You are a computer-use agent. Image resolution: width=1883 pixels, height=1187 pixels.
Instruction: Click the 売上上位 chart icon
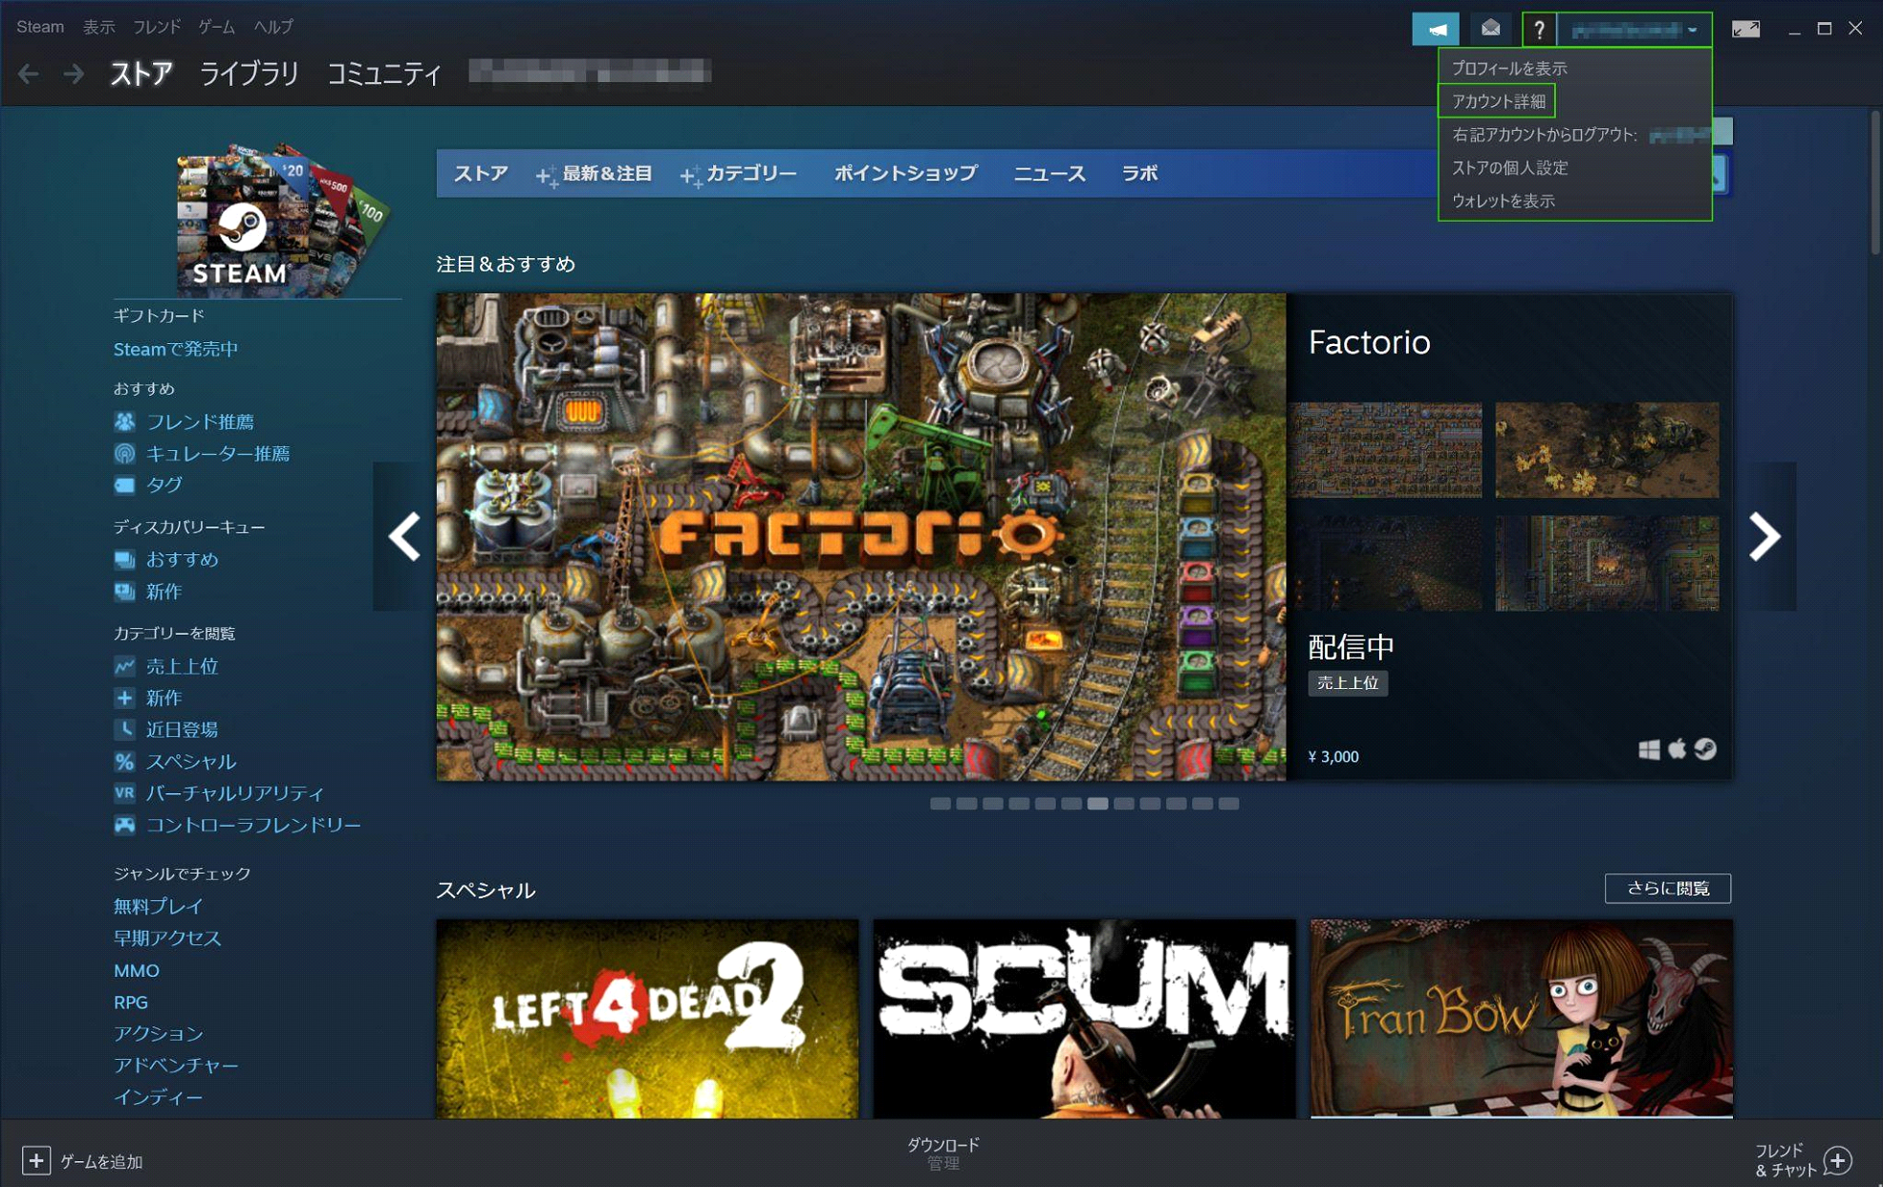tap(124, 666)
